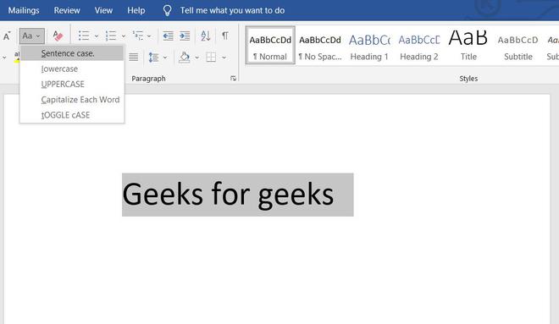
Task: Expand the Line Spacing dropdown
Action: click(165, 58)
